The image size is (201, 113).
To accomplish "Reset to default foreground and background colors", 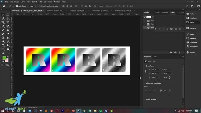I will tap(3, 62).
